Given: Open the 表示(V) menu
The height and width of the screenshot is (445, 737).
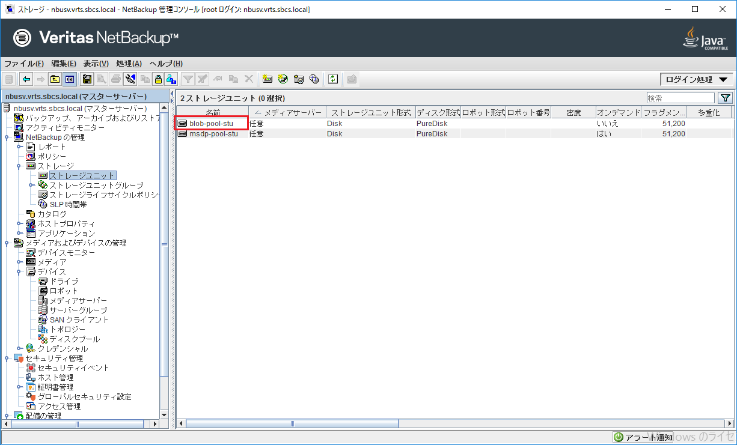Looking at the screenshot, I should pos(96,64).
